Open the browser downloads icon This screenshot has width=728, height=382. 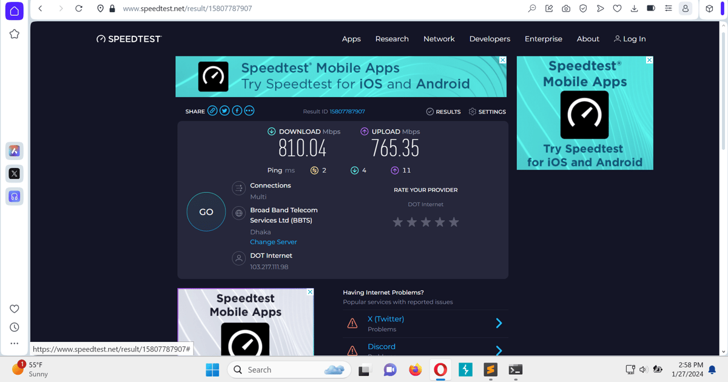pos(634,8)
